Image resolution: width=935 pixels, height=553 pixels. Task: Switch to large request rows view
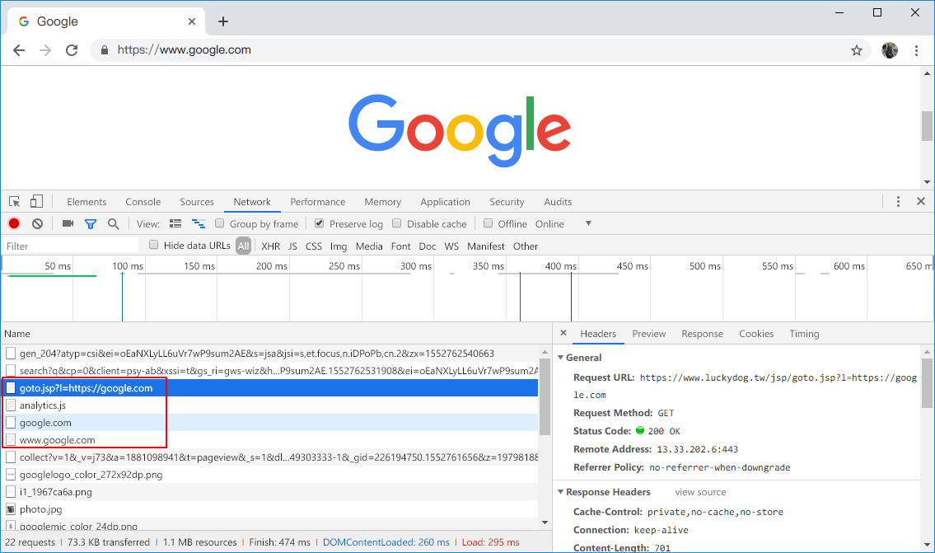175,223
